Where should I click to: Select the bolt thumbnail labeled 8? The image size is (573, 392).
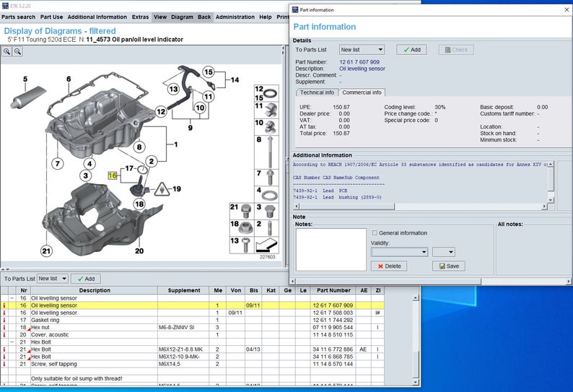click(x=266, y=152)
